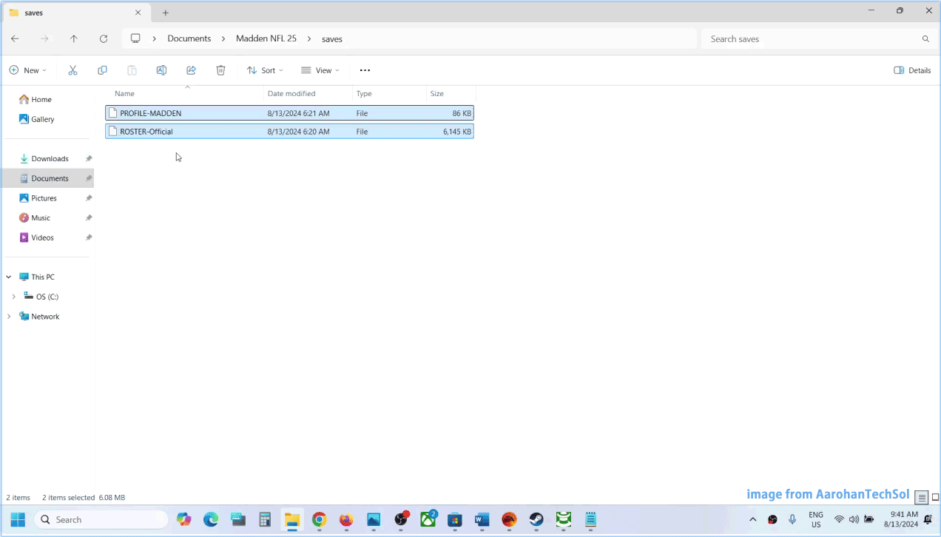The height and width of the screenshot is (537, 941).
Task: Go back with the left arrow
Action: point(15,38)
